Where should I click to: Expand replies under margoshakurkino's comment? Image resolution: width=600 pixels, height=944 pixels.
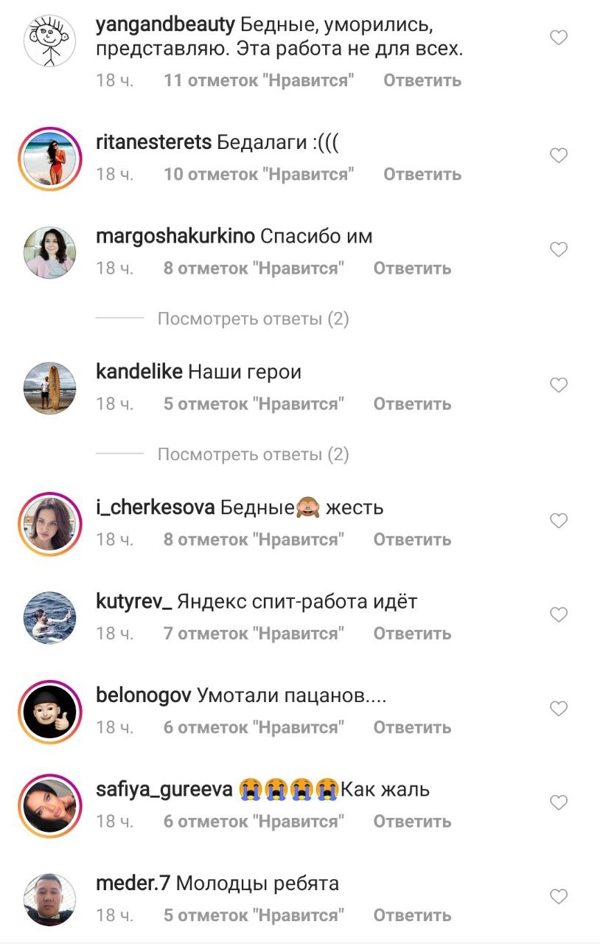253,319
